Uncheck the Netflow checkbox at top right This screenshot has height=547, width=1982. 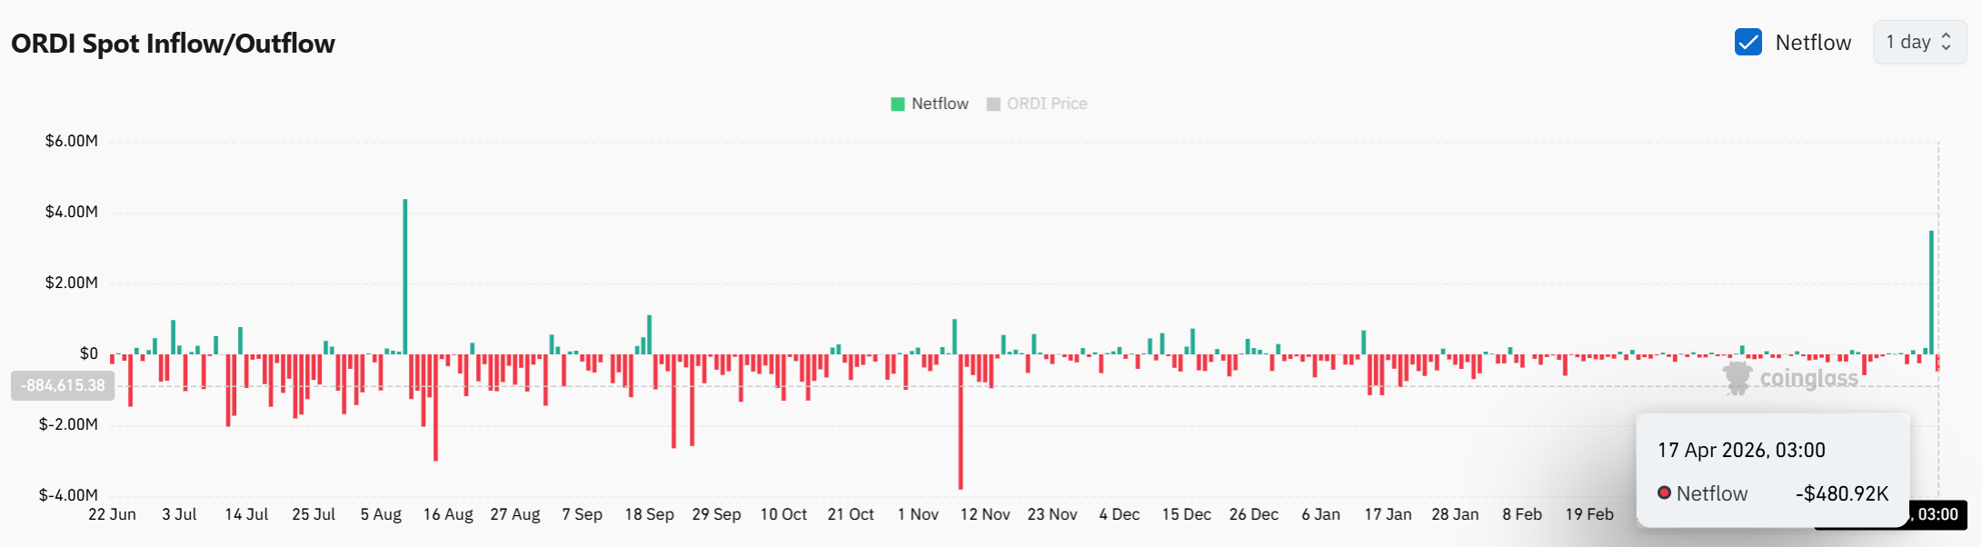(1748, 43)
